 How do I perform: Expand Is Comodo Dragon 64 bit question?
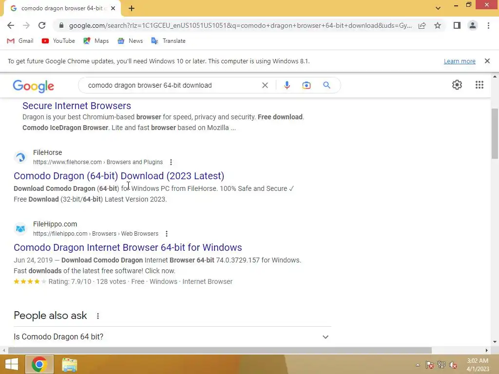click(173, 337)
